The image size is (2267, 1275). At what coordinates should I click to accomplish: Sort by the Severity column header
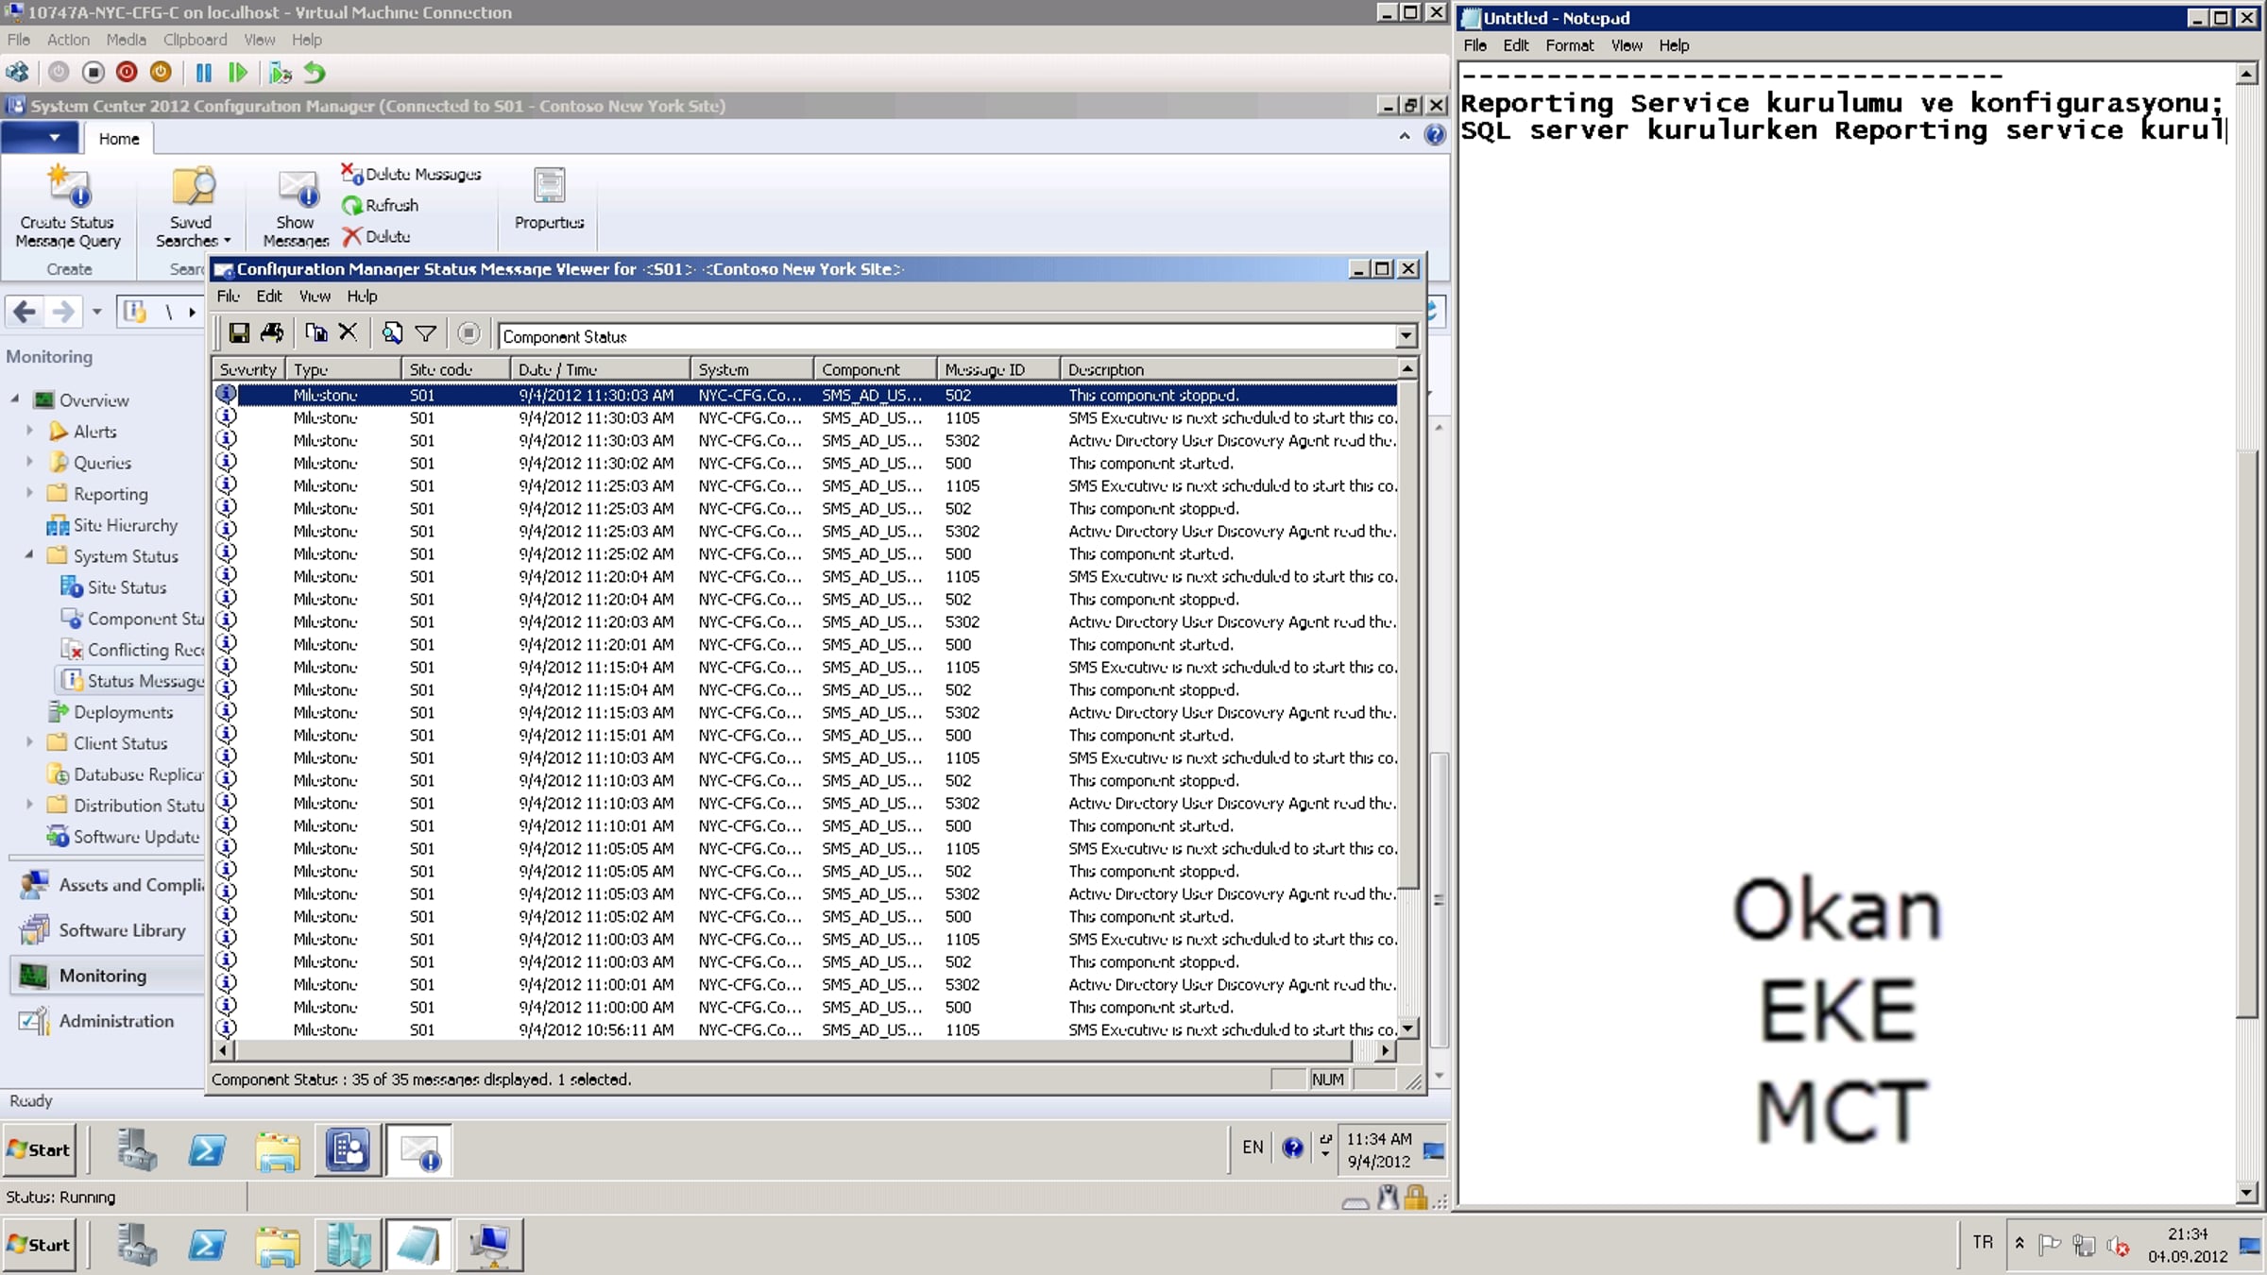(x=248, y=369)
